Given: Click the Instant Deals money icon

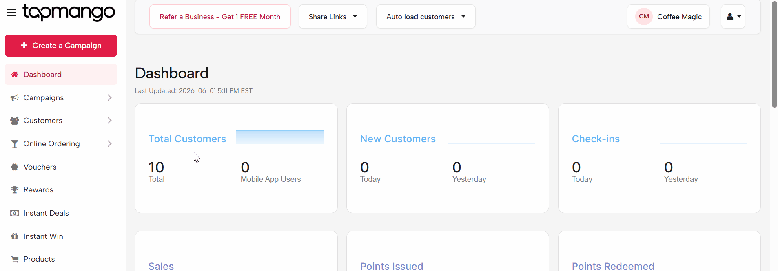Looking at the screenshot, I should [15, 213].
